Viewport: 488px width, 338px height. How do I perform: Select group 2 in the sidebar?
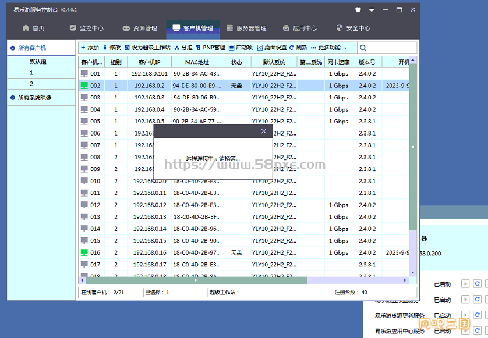41,84
